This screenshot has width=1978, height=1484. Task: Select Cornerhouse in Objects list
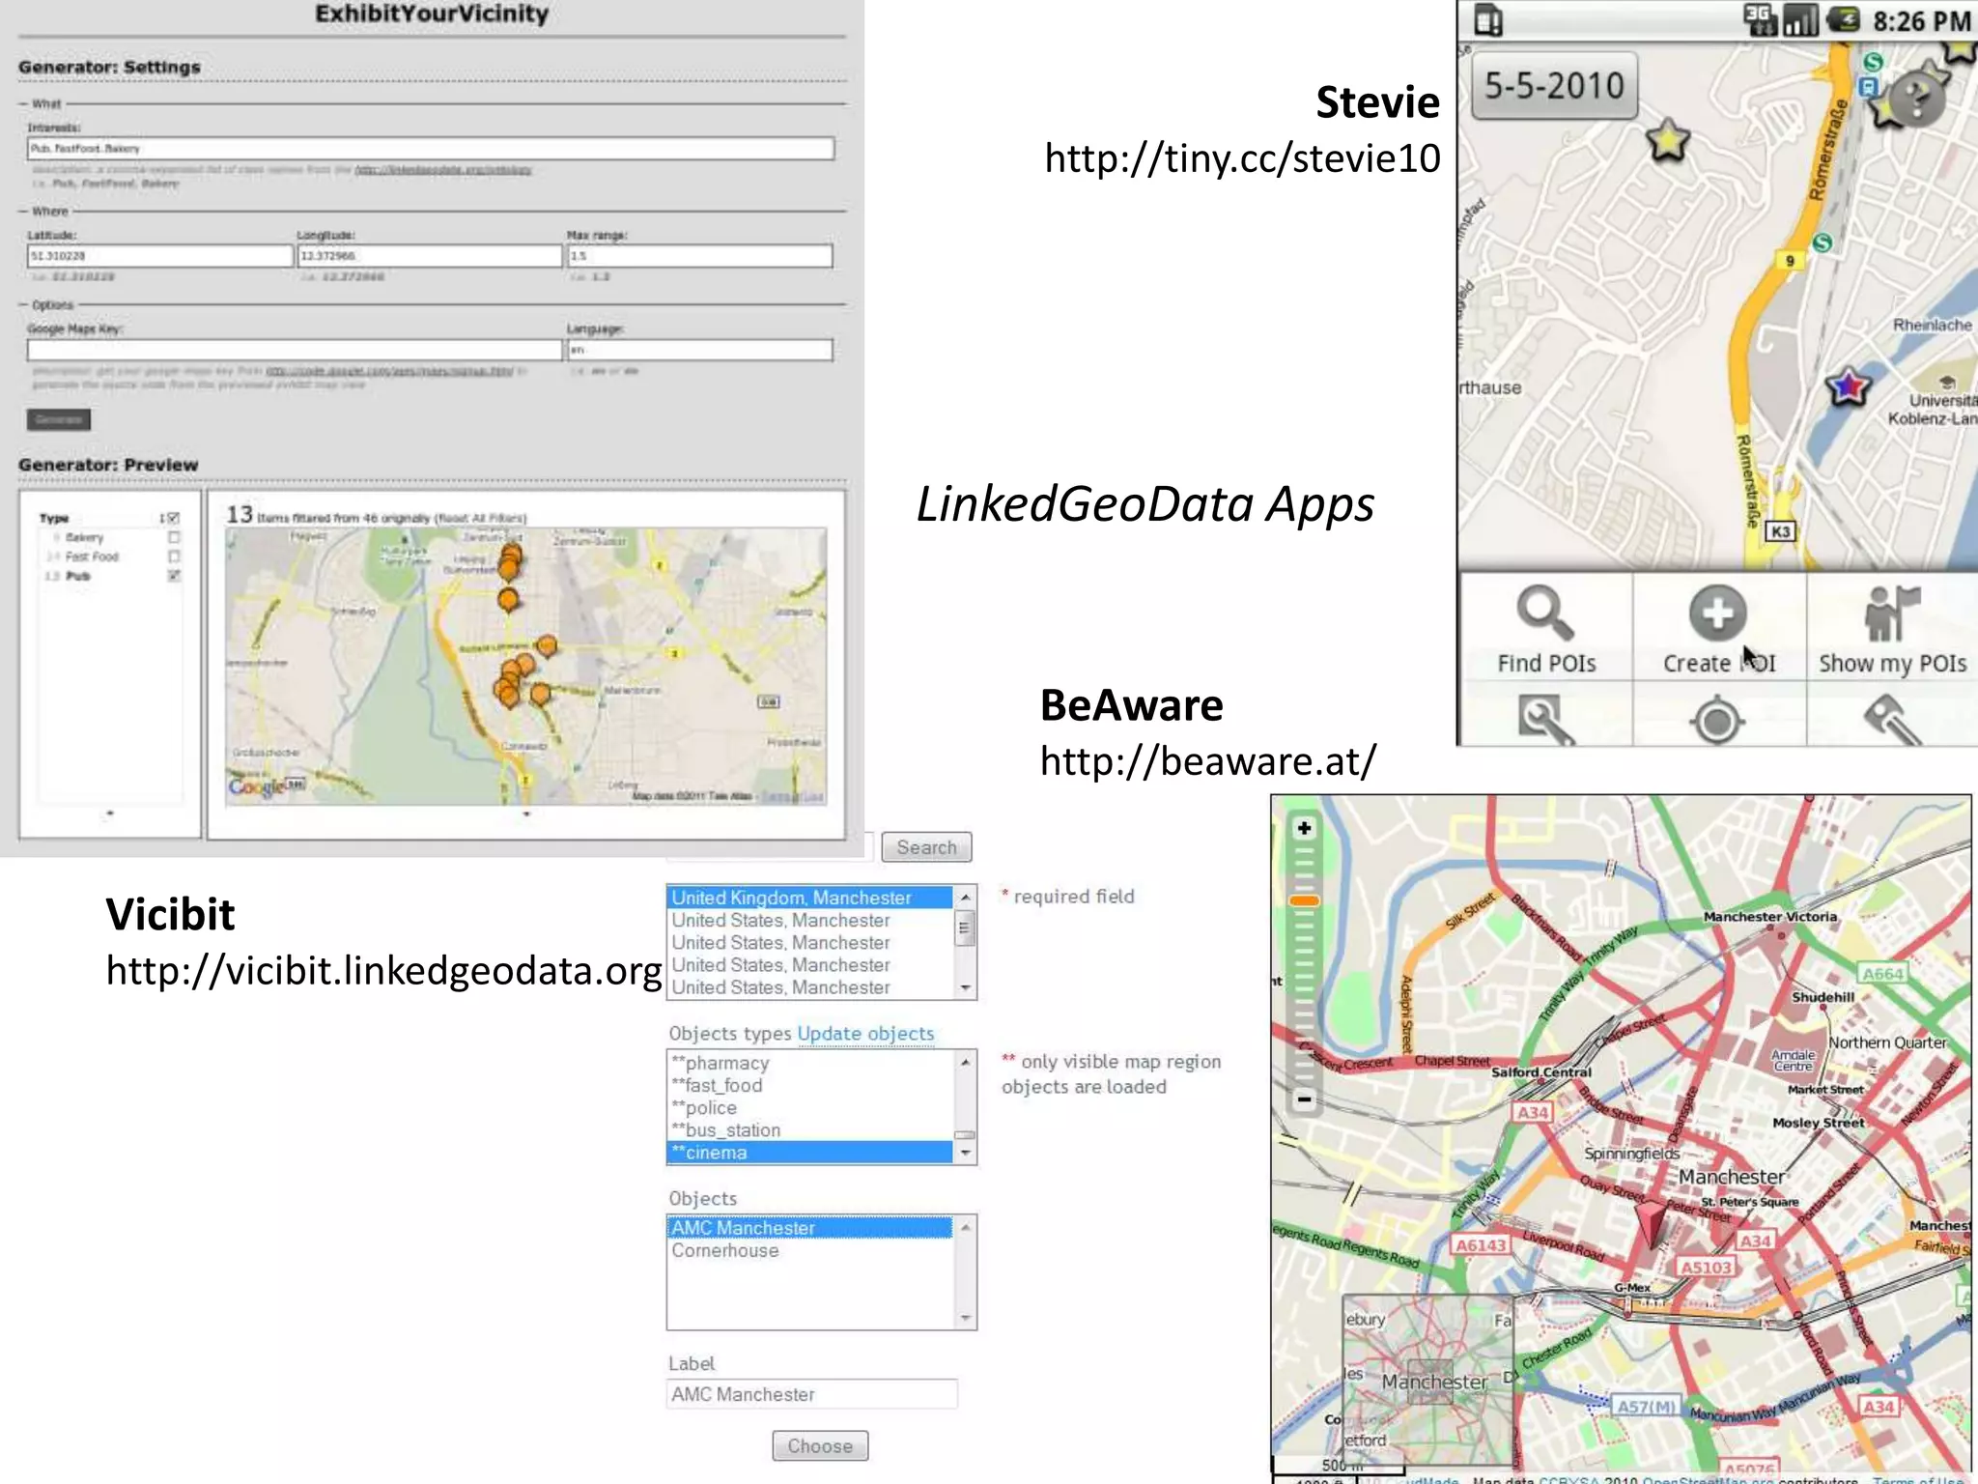(810, 1250)
